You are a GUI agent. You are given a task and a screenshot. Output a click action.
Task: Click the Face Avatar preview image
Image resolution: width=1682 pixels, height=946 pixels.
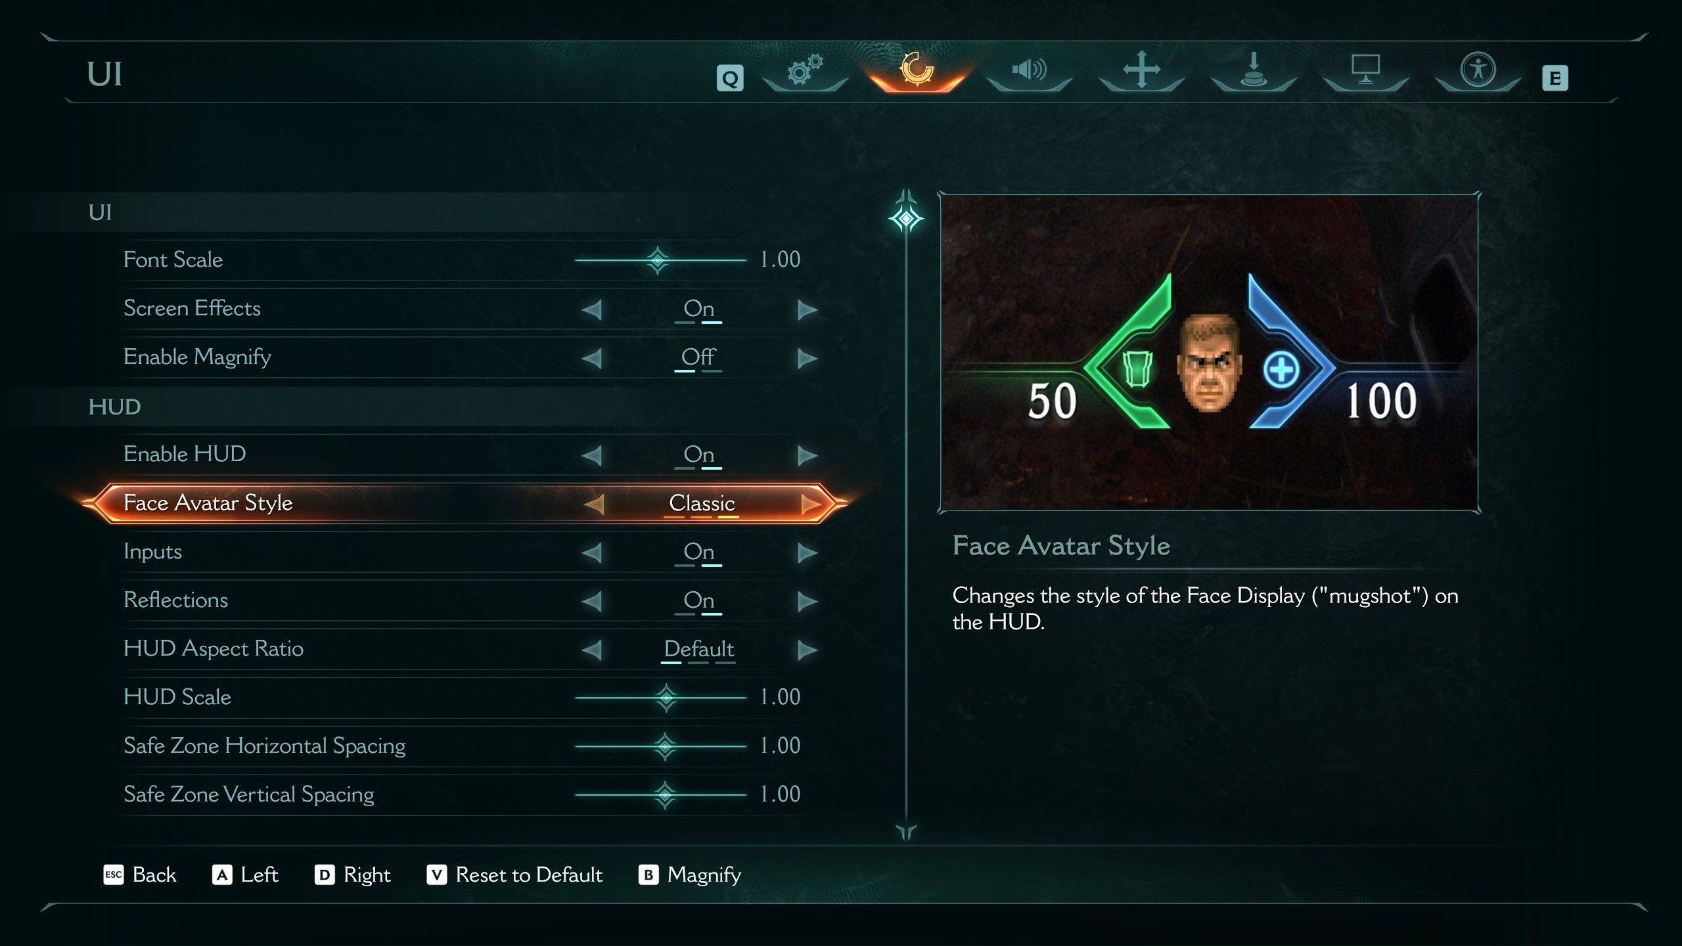[1209, 353]
